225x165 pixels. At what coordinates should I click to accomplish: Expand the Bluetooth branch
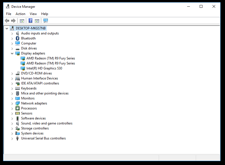point(12,39)
